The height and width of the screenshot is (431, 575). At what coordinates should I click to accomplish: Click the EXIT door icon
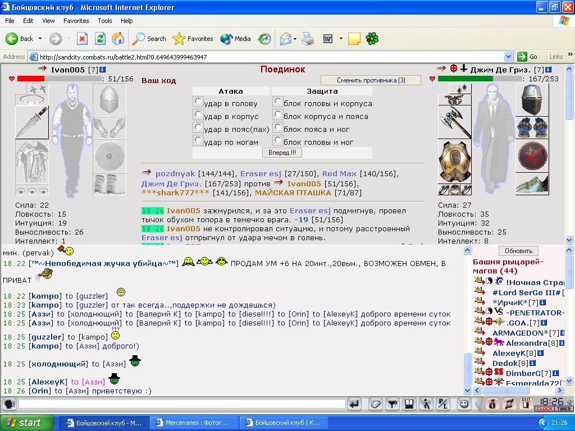coord(526,404)
